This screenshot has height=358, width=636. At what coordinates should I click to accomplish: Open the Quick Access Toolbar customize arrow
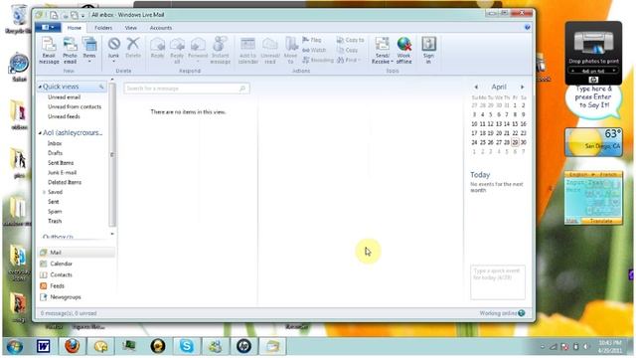[x=82, y=16]
